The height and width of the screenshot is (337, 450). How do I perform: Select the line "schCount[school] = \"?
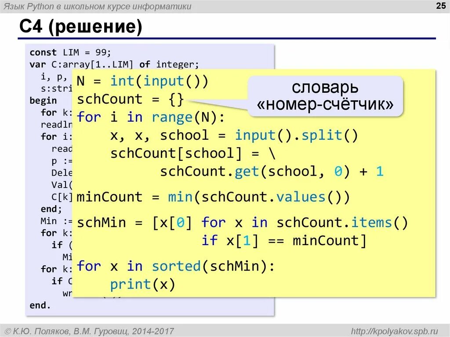coord(193,154)
